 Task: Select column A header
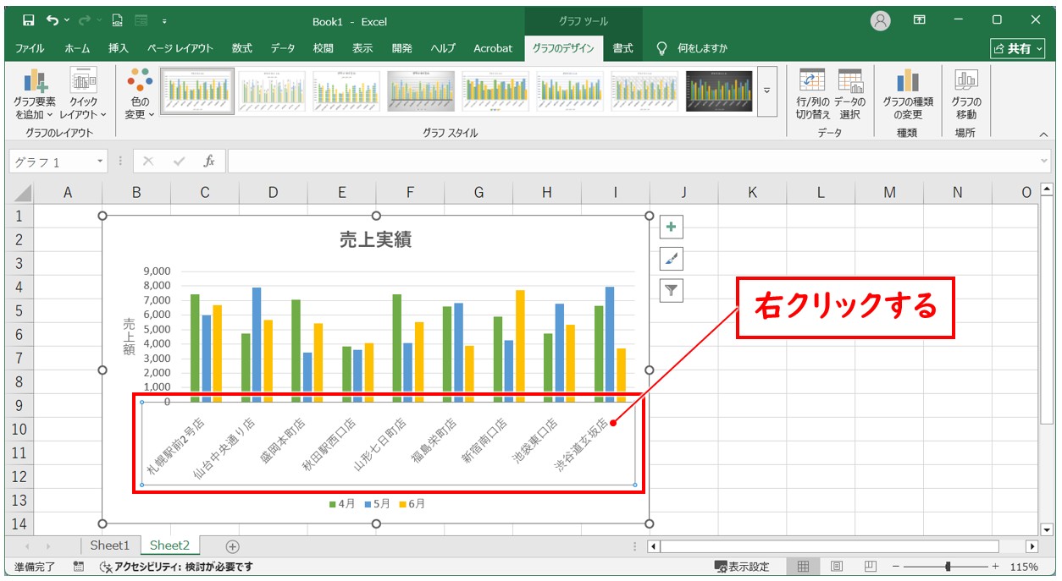coord(68,193)
